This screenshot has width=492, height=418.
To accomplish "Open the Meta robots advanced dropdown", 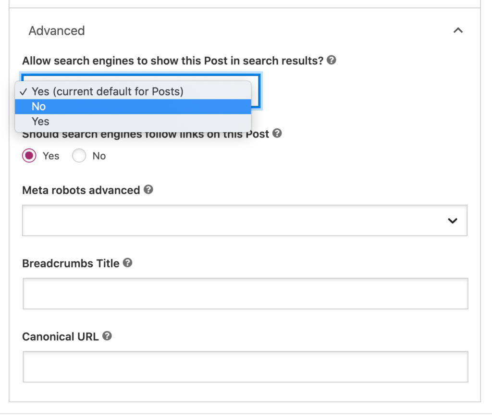I will pyautogui.click(x=245, y=221).
